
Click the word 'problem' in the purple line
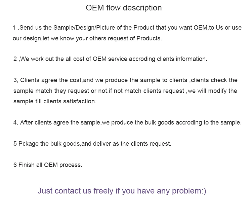186,191
